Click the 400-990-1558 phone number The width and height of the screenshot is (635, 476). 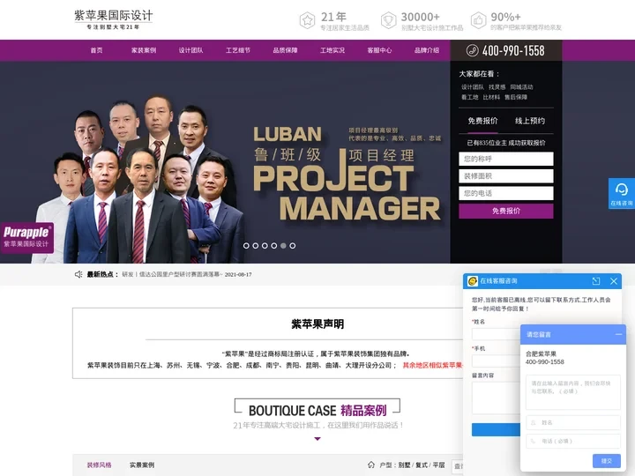tap(513, 50)
